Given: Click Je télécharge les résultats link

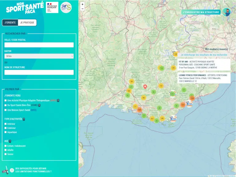Looking at the screenshot, I should point(204,55).
